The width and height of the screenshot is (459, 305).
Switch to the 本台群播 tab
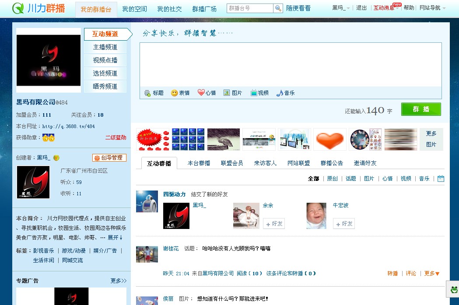pyautogui.click(x=199, y=163)
